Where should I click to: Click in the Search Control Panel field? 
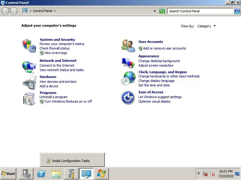200,11
